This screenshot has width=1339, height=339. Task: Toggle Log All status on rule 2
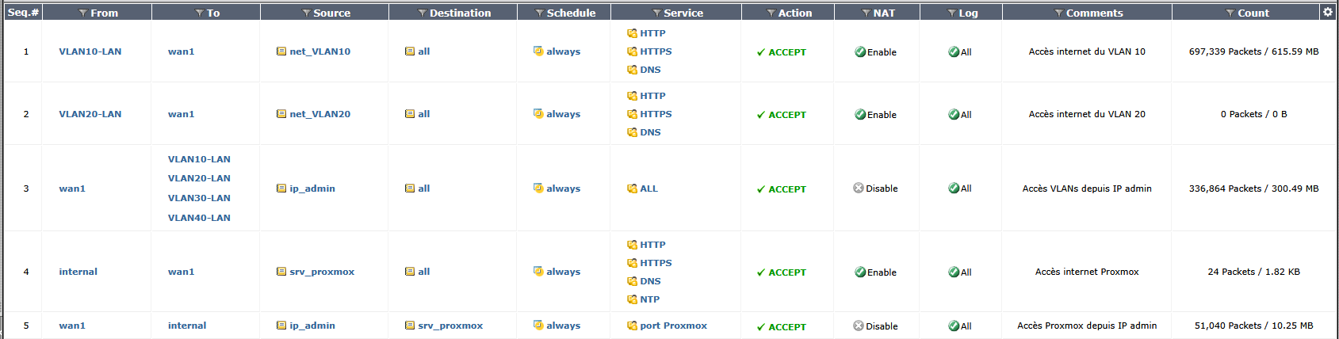954,115
